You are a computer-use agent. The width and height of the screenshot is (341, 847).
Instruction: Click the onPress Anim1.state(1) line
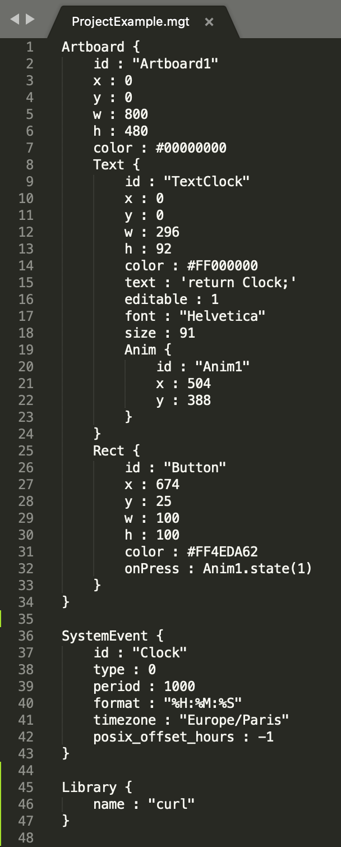[218, 569]
